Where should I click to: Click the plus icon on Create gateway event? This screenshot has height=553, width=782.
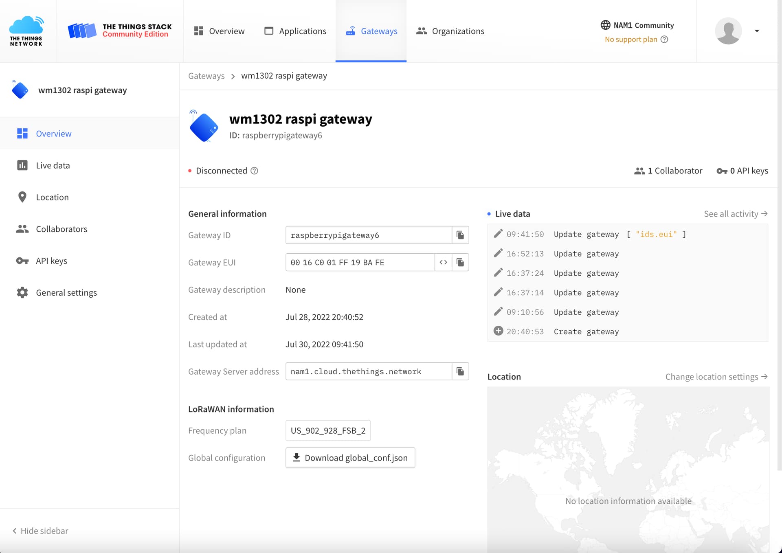click(498, 331)
